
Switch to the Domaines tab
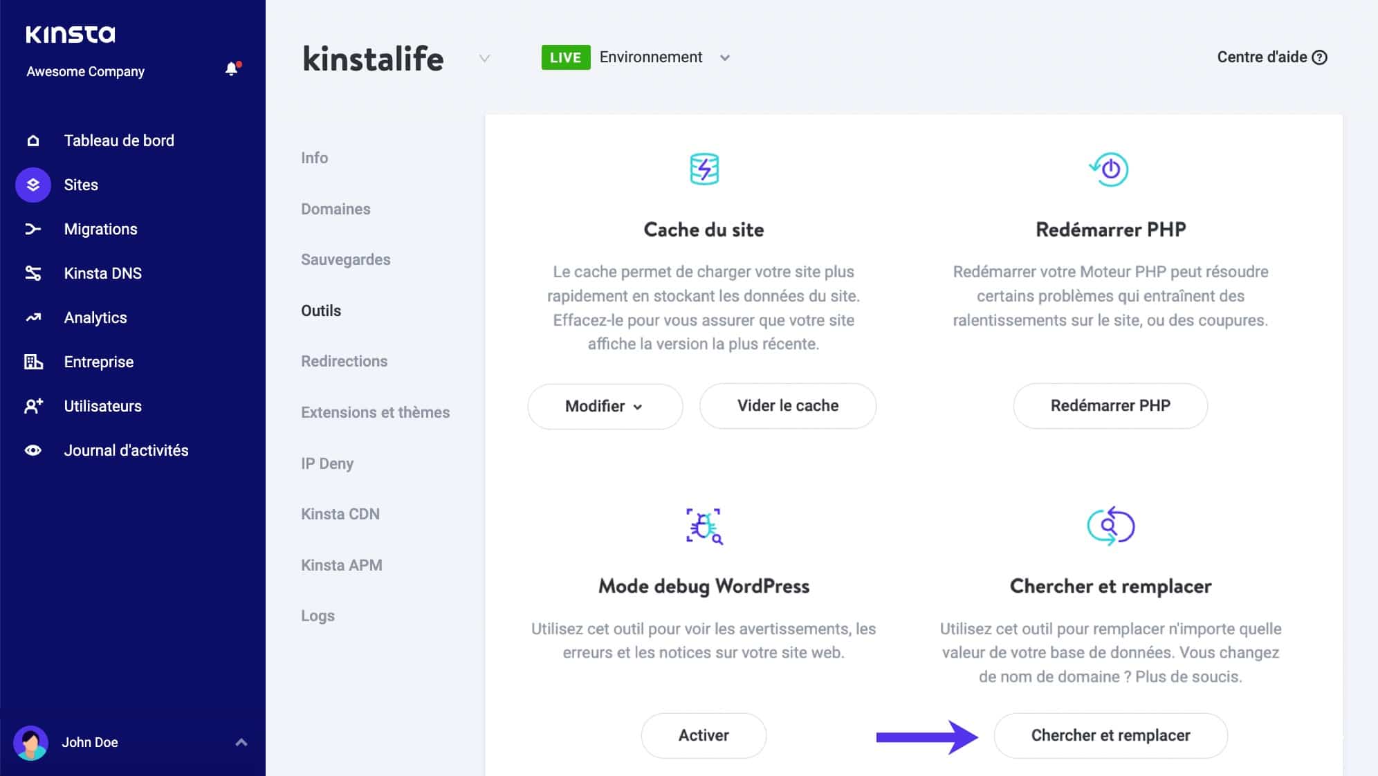pyautogui.click(x=336, y=208)
